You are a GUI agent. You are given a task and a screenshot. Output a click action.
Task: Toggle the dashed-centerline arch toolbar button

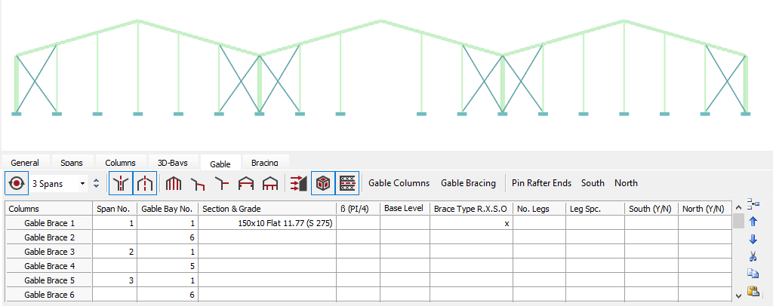[x=145, y=183]
